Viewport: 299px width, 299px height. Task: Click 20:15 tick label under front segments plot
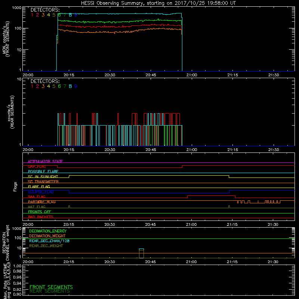pyautogui.click(x=69, y=75)
